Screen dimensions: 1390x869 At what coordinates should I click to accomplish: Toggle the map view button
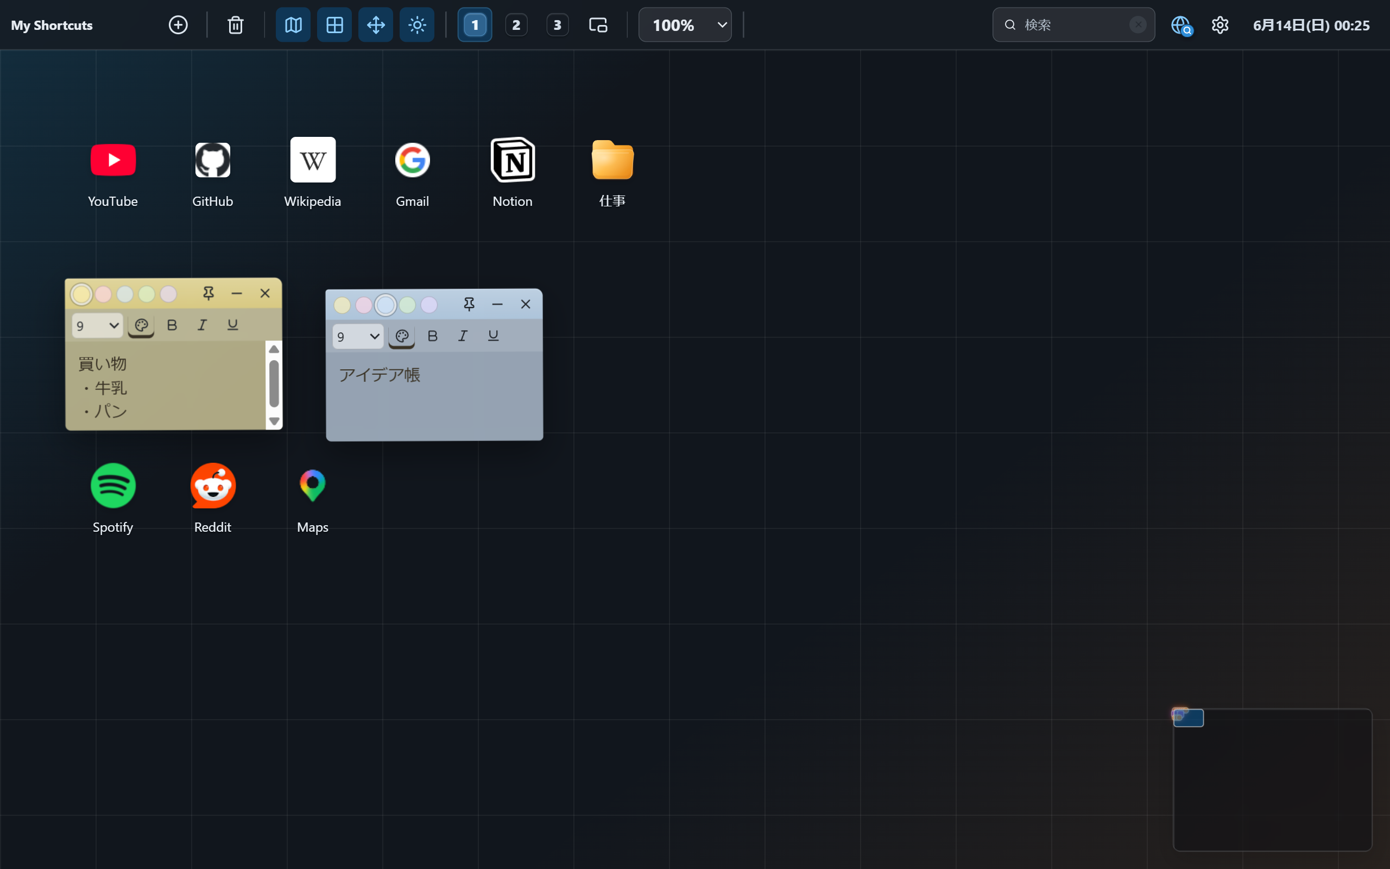coord(293,25)
